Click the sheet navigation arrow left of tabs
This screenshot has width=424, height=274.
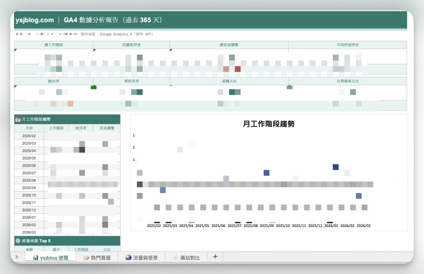pyautogui.click(x=17, y=257)
